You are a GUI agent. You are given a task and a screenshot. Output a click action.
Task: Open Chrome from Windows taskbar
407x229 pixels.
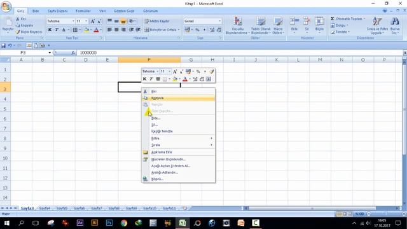[124, 223]
